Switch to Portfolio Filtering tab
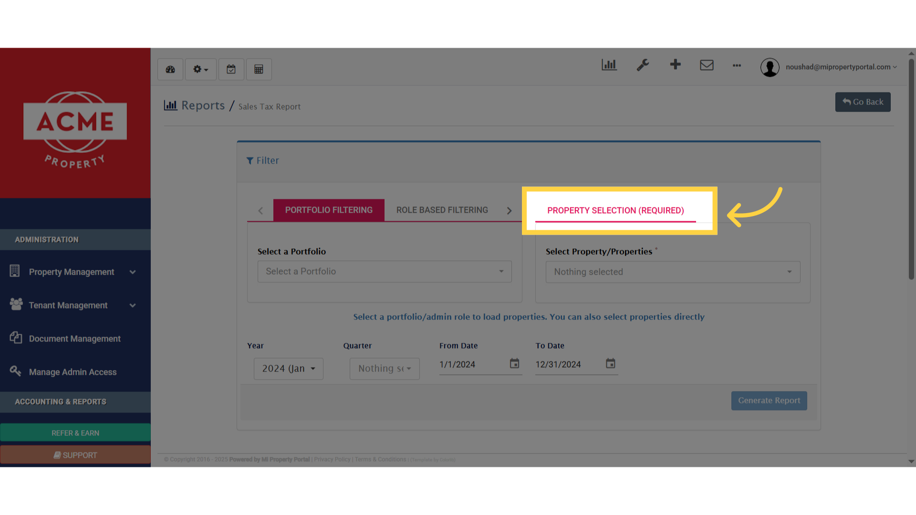This screenshot has height=515, width=916. tap(329, 210)
